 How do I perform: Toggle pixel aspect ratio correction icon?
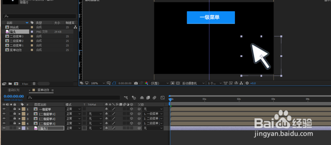(x=226, y=83)
